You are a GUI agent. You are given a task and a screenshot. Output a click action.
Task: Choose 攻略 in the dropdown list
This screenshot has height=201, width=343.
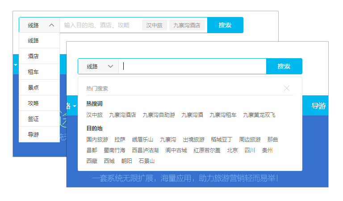click(x=33, y=103)
